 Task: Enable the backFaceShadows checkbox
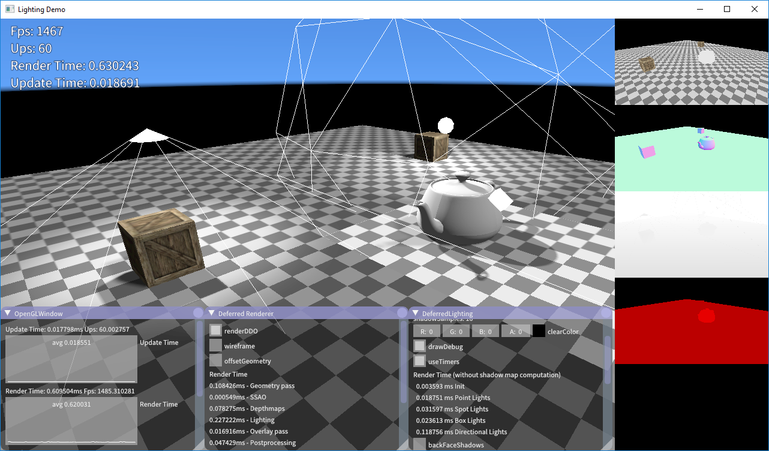(420, 444)
